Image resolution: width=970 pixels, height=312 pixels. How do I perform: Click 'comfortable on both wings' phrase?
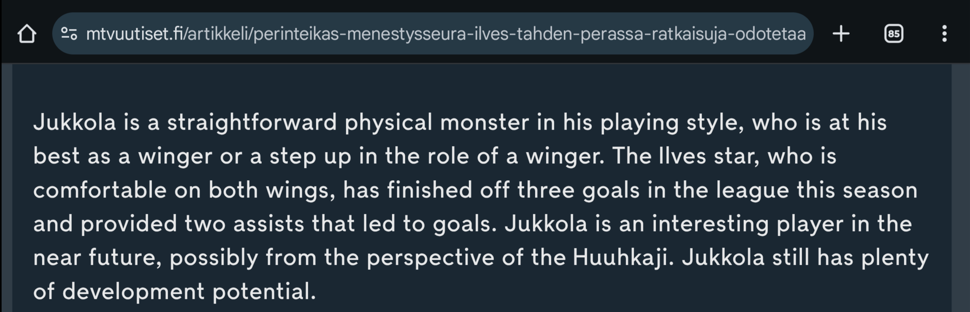(x=184, y=190)
